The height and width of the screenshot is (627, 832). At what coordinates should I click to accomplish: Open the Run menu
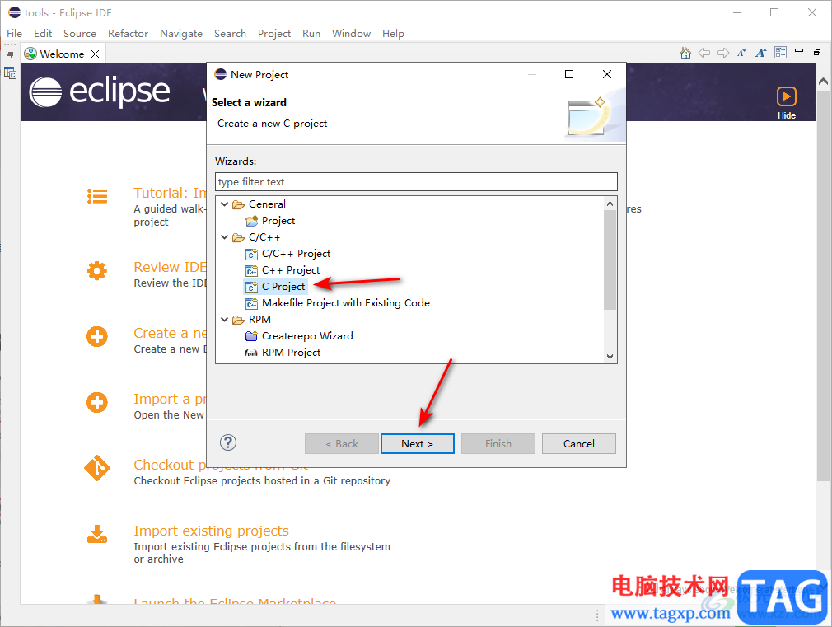coord(311,34)
